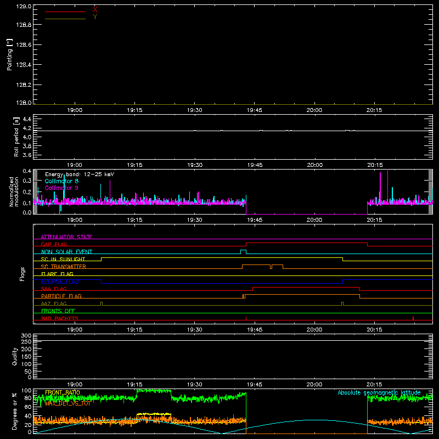Click the "Flags" axis title
This screenshot has width=439, height=439.
point(22,274)
